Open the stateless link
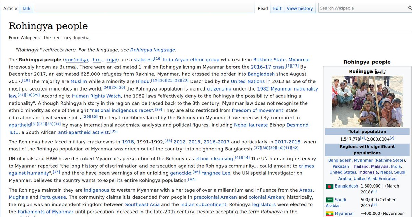Viewport: 412px width, 217px height. click(x=144, y=60)
